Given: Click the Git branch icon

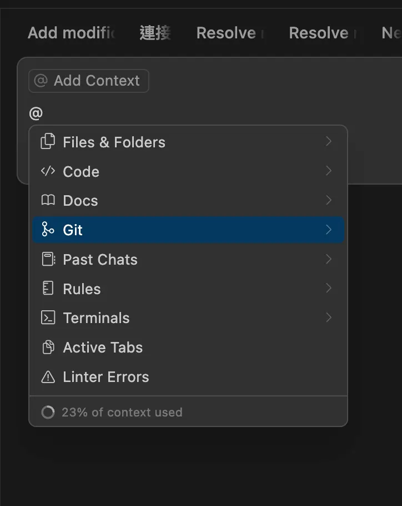Looking at the screenshot, I should tap(48, 230).
